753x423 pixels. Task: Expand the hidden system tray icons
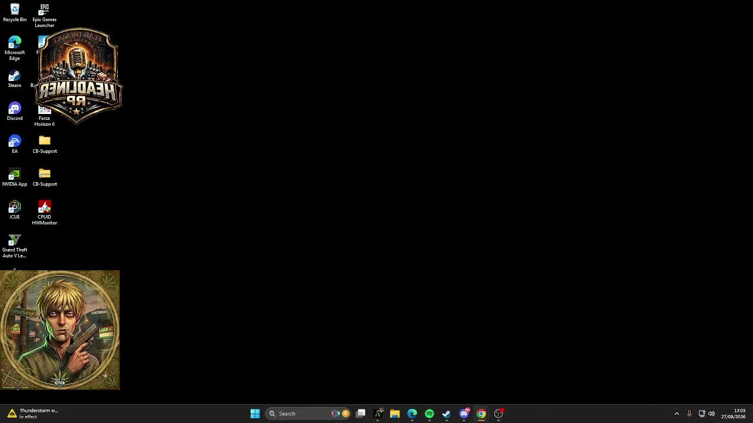pos(677,414)
